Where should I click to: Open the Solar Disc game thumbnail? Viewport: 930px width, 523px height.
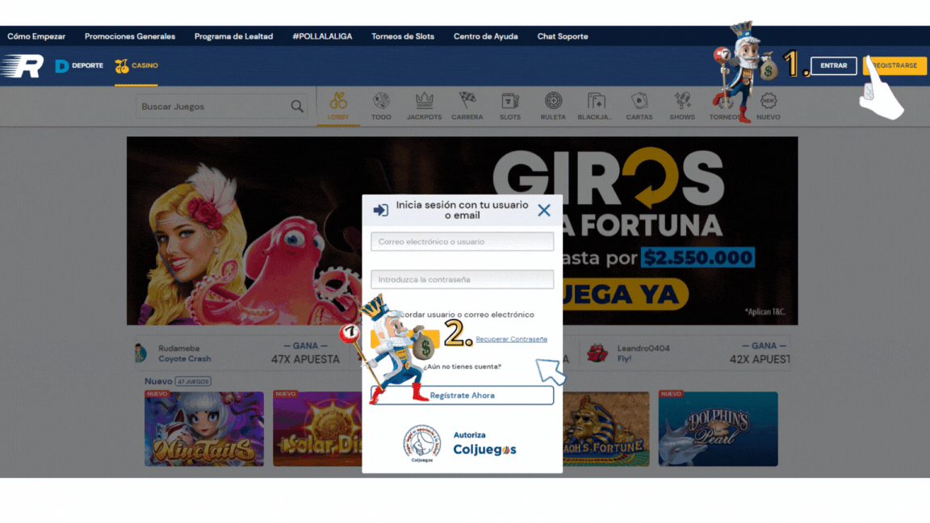coord(317,429)
